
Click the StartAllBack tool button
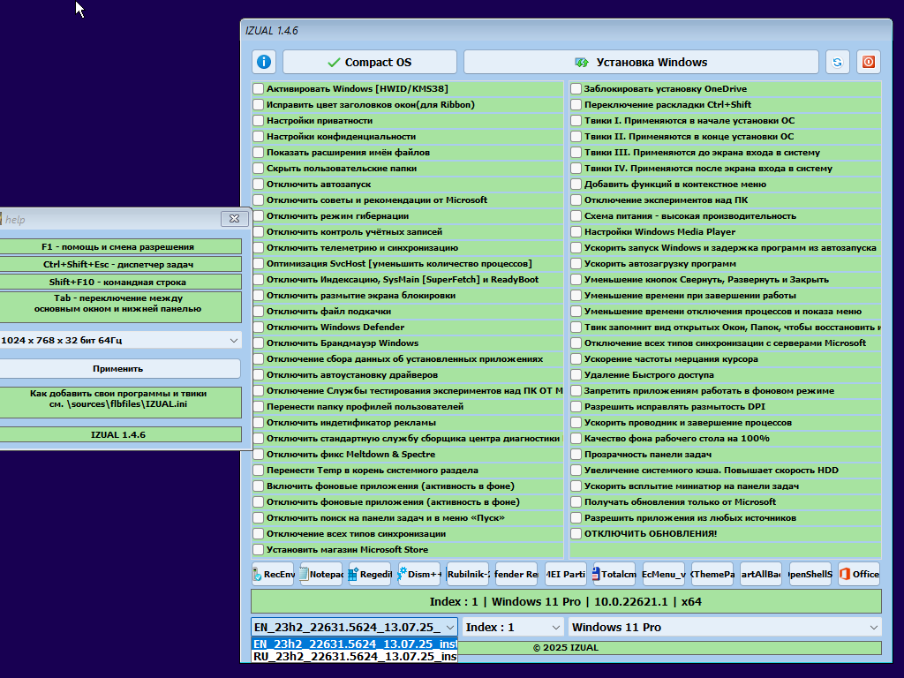click(x=761, y=574)
